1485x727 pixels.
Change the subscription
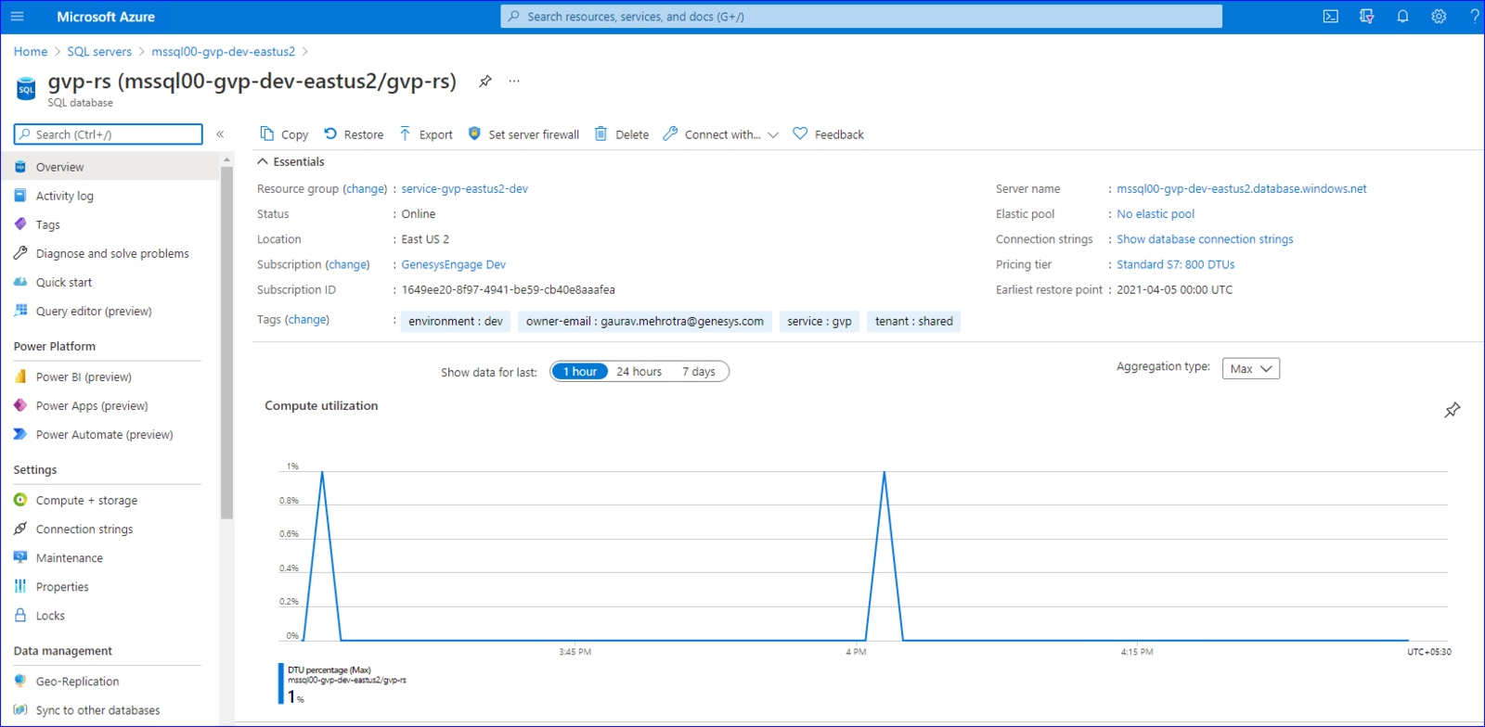click(x=347, y=265)
